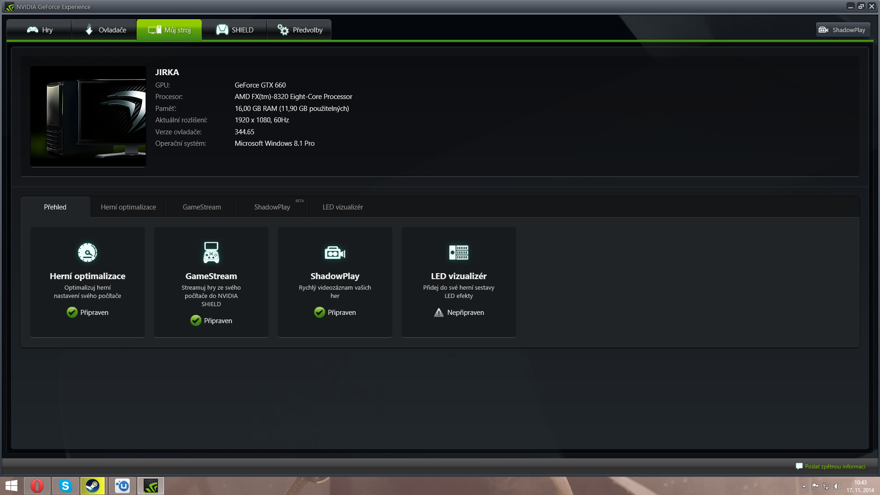Open Uplay from the taskbar
This screenshot has width=880, height=495.
tap(122, 486)
